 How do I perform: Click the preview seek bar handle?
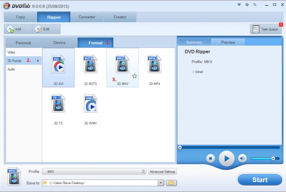coord(180,148)
